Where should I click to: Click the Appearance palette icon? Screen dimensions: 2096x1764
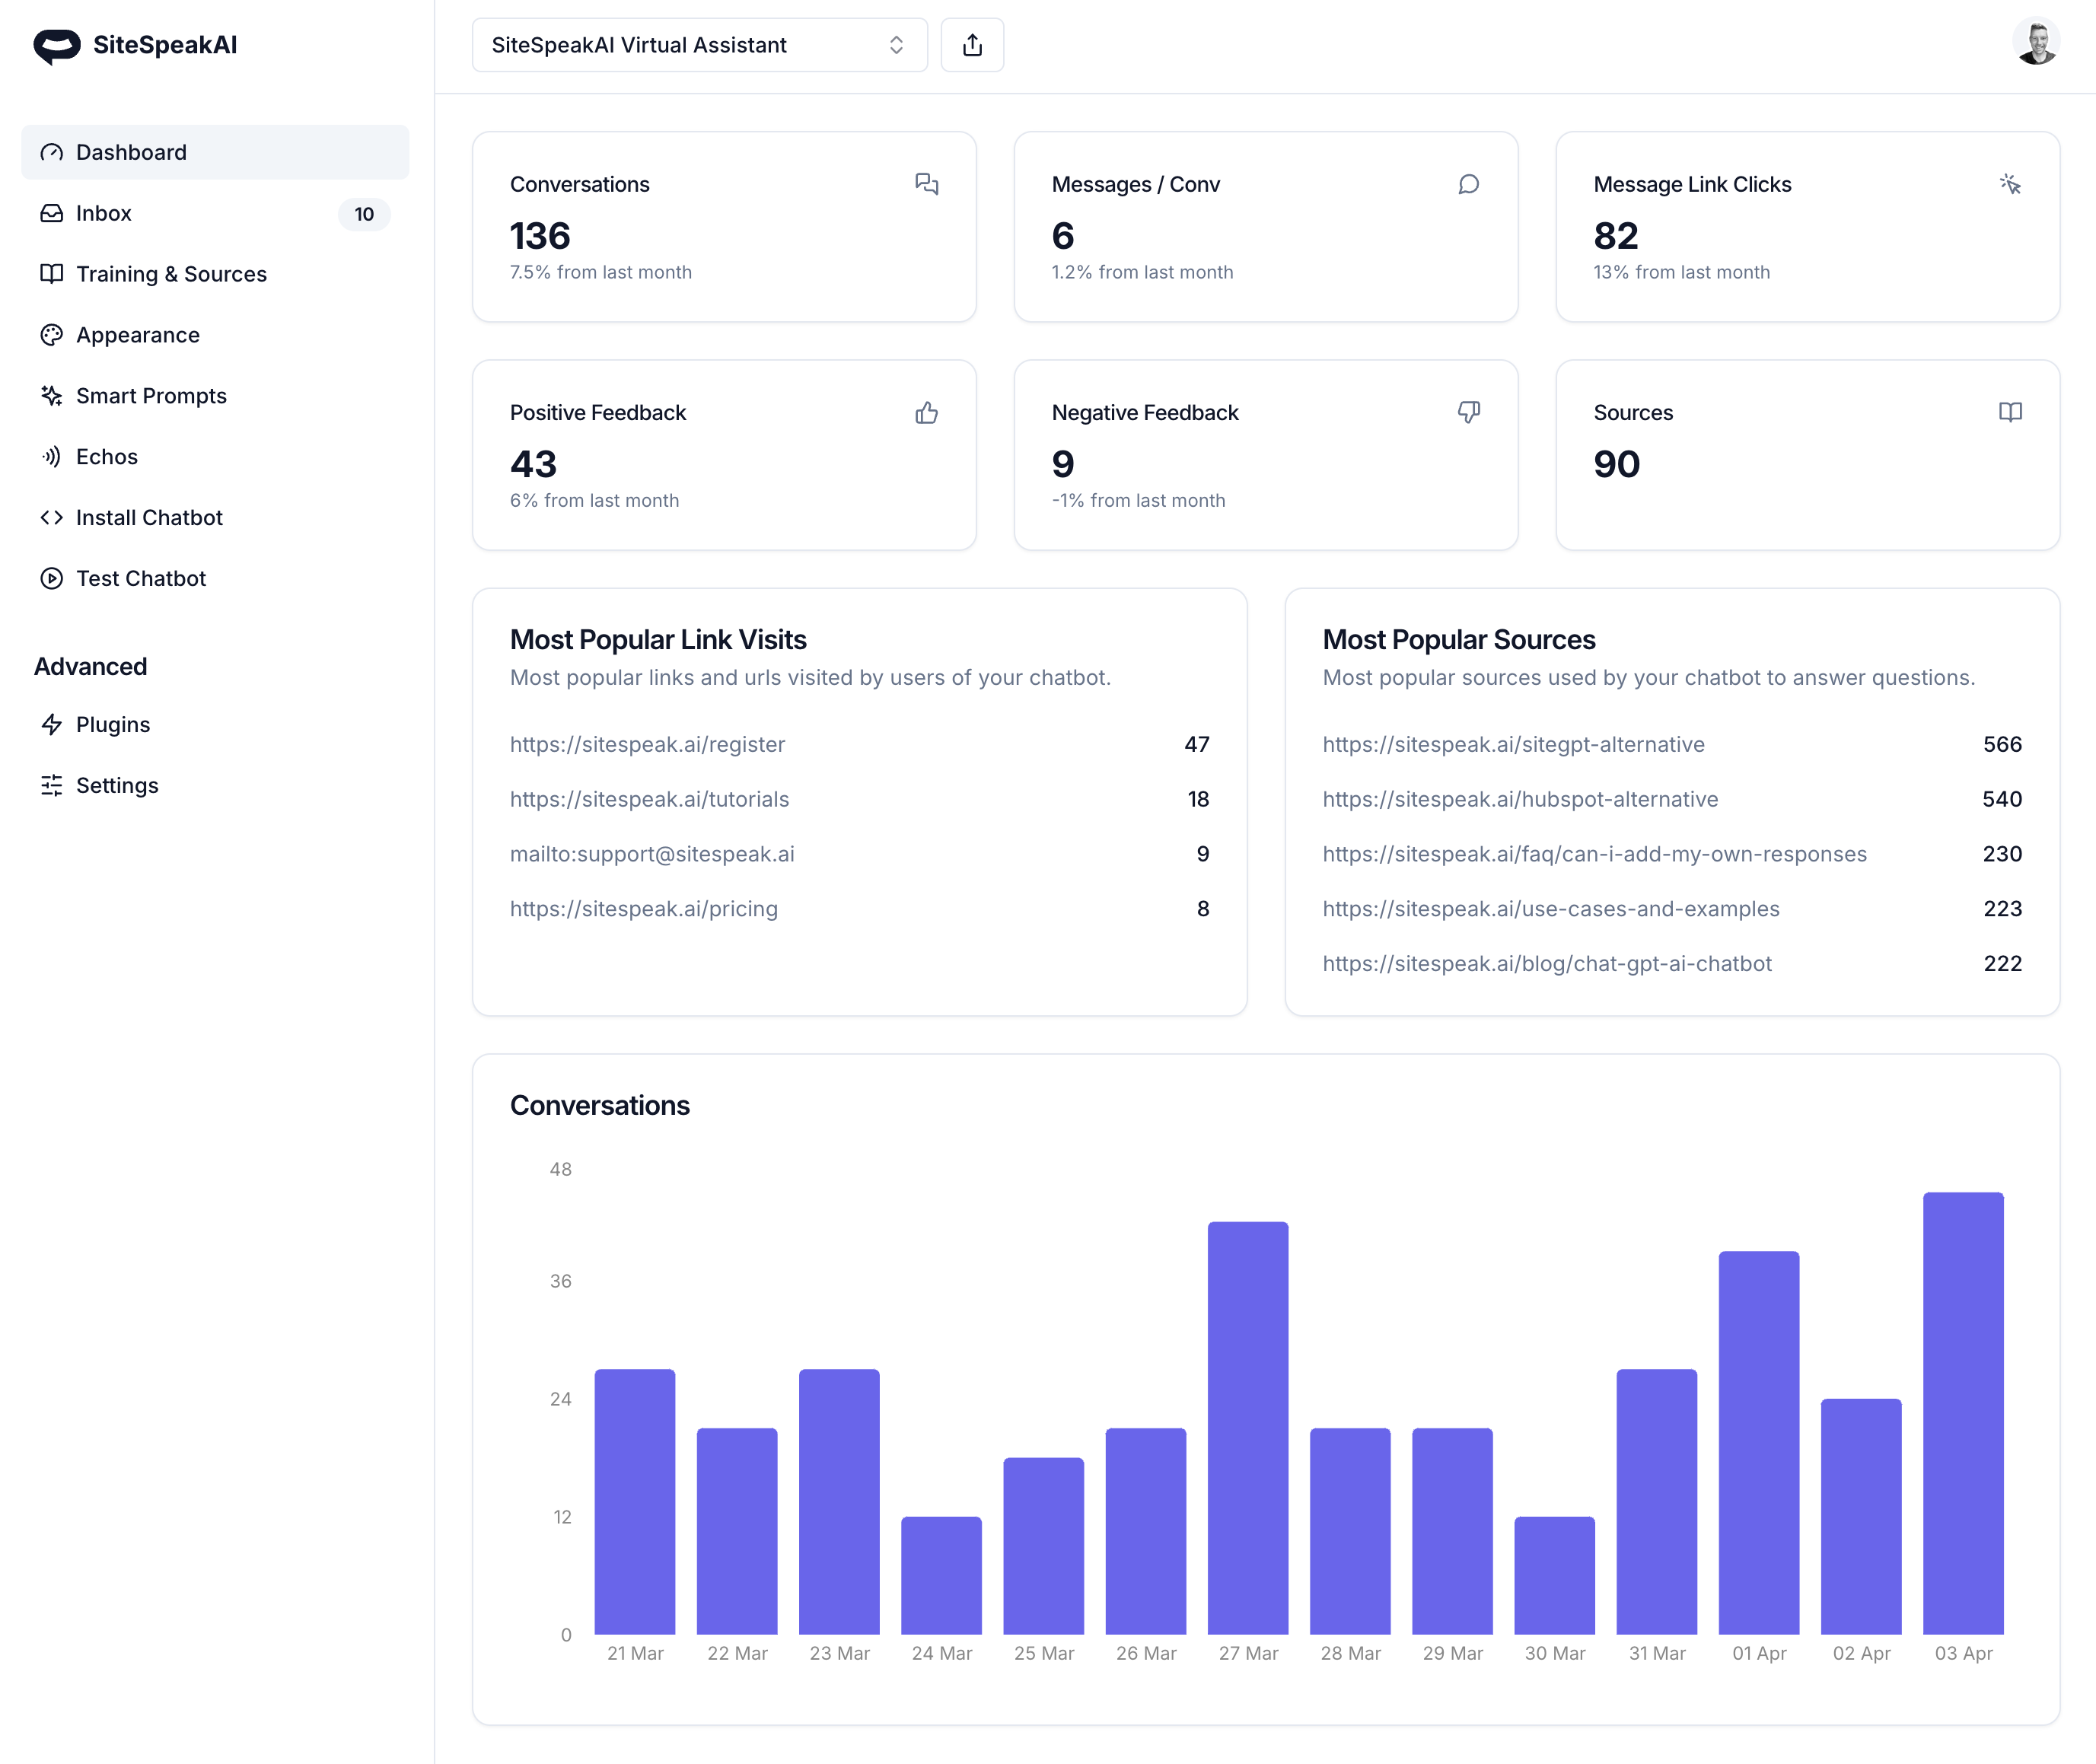pyautogui.click(x=52, y=335)
